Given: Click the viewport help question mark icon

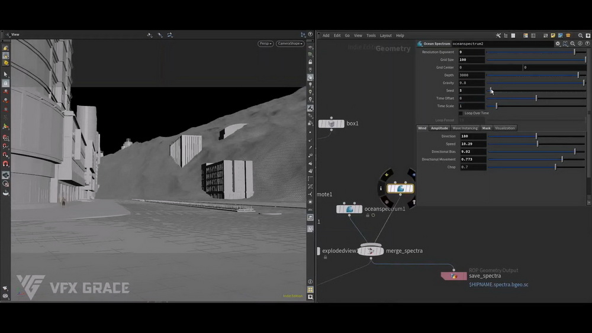Looking at the screenshot, I should coord(310,34).
